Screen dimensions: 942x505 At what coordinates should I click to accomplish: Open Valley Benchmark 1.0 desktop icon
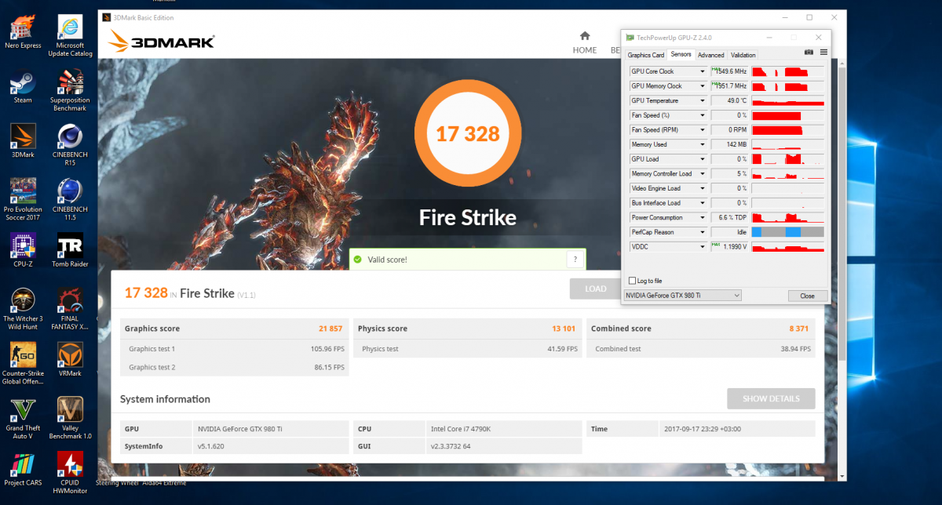(x=70, y=417)
